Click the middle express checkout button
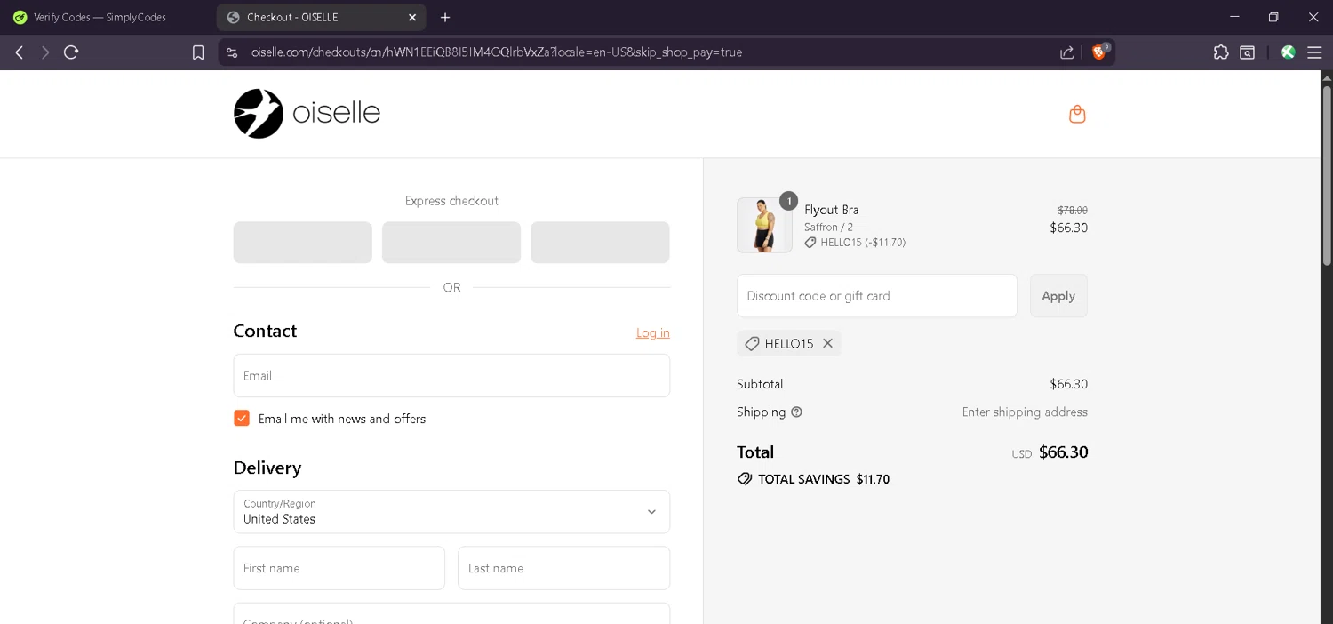The image size is (1333, 624). [x=451, y=243]
